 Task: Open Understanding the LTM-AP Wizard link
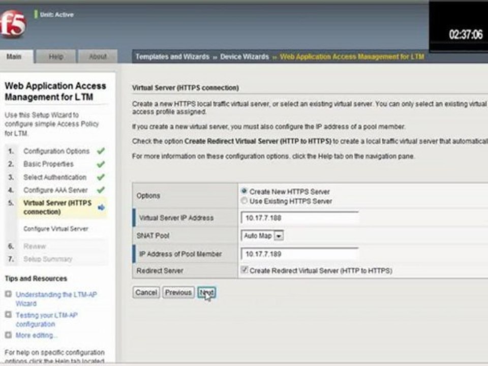[56, 299]
